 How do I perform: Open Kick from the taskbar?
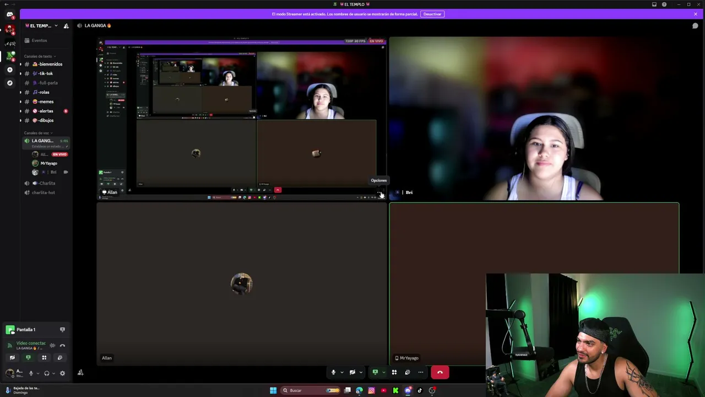[x=395, y=390]
